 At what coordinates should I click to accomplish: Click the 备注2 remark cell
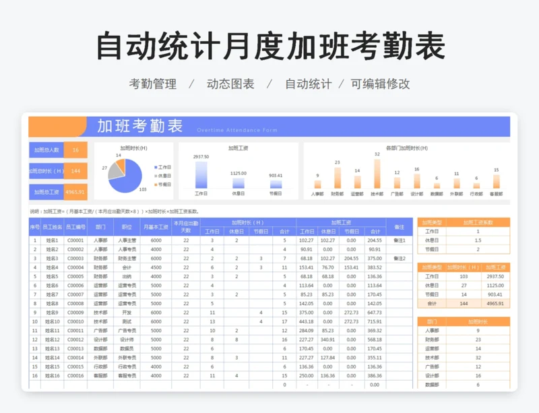click(399, 258)
